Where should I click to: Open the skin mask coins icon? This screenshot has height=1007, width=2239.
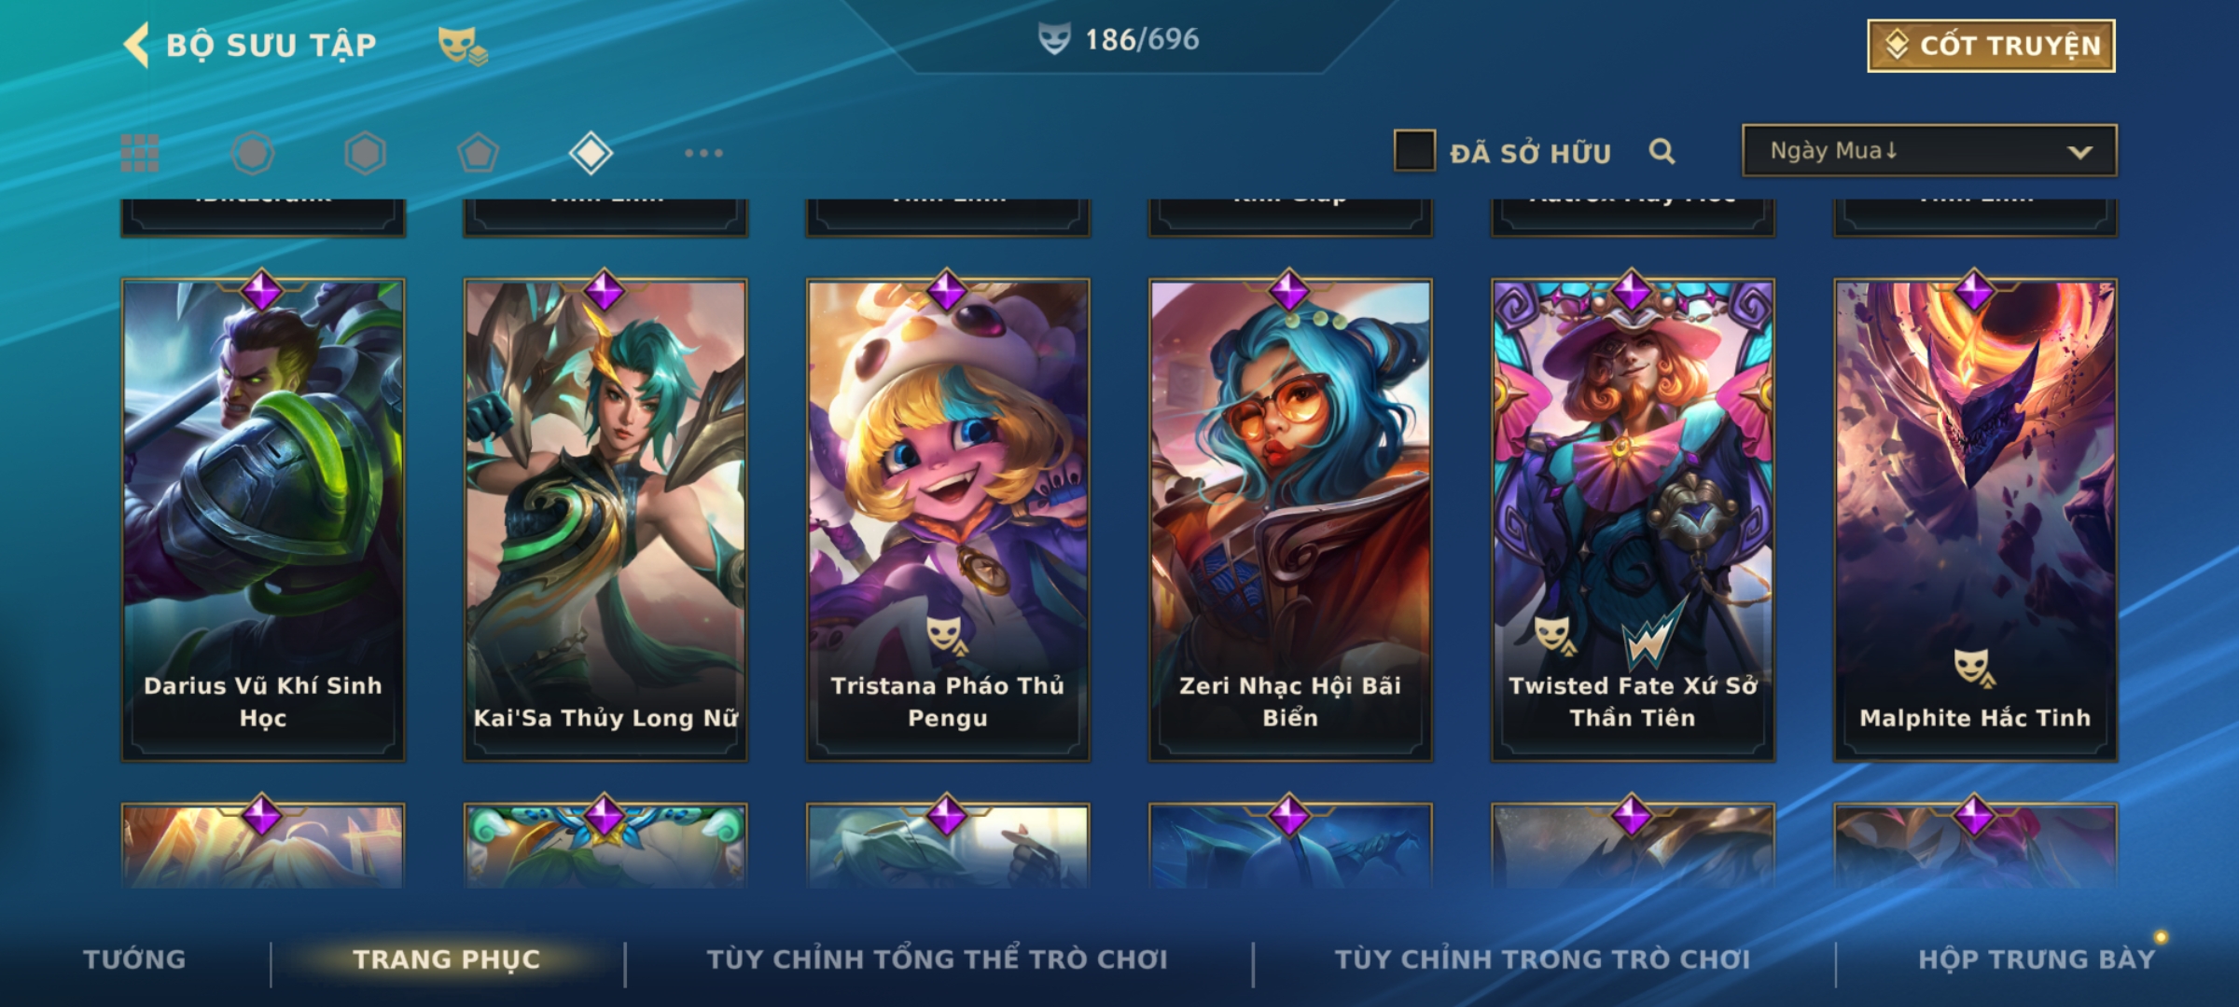463,46
